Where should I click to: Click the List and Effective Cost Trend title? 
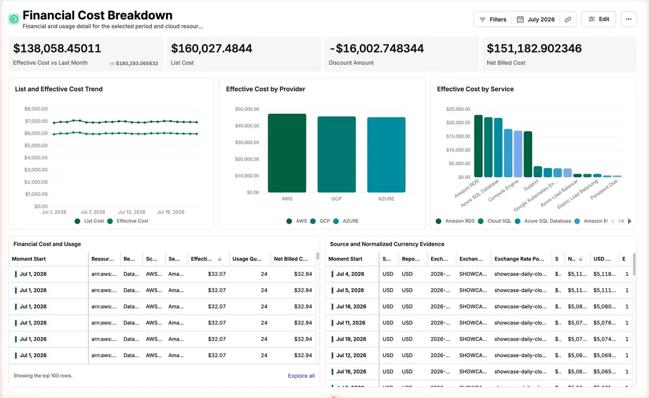(x=59, y=89)
